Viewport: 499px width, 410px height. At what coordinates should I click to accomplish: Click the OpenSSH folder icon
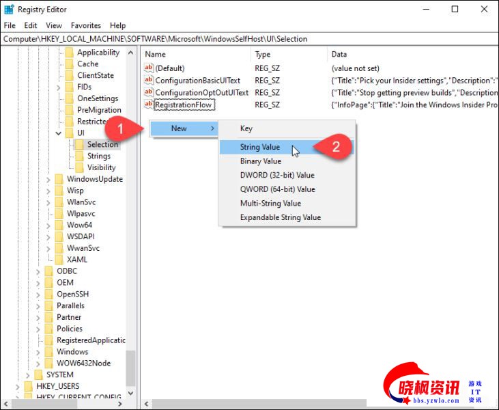pyautogui.click(x=49, y=294)
